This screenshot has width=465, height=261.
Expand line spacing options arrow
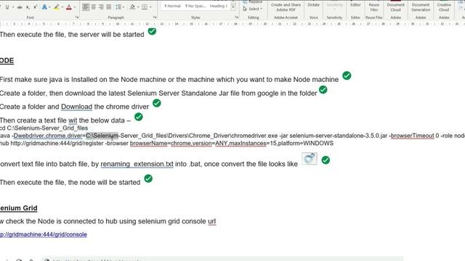click(x=124, y=7)
